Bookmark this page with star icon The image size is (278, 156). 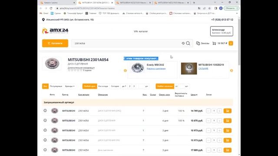[x=209, y=8]
